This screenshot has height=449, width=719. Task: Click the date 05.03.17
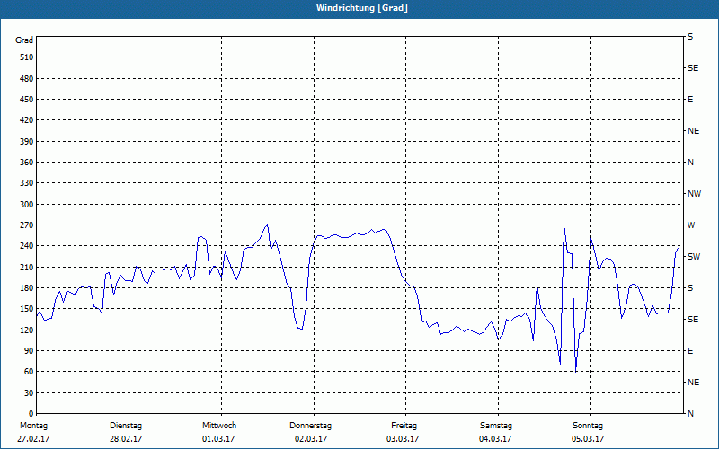(x=588, y=439)
